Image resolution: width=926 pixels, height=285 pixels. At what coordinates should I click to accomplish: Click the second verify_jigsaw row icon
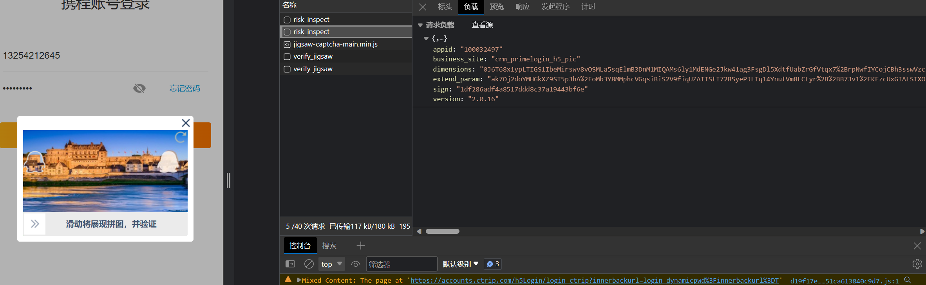287,69
